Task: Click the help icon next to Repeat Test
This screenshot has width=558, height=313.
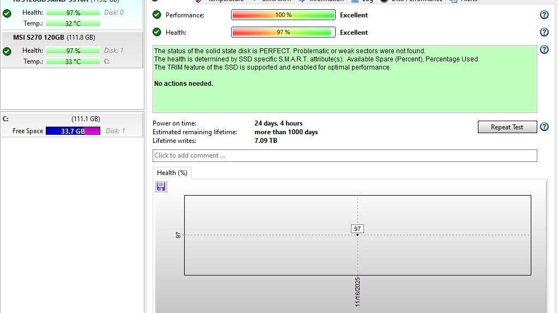Action: click(544, 127)
